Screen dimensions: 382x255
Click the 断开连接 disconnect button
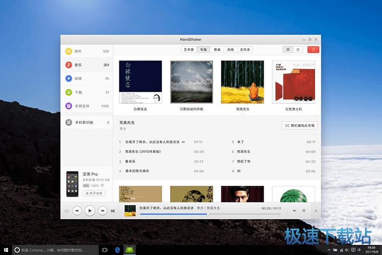tap(93, 193)
